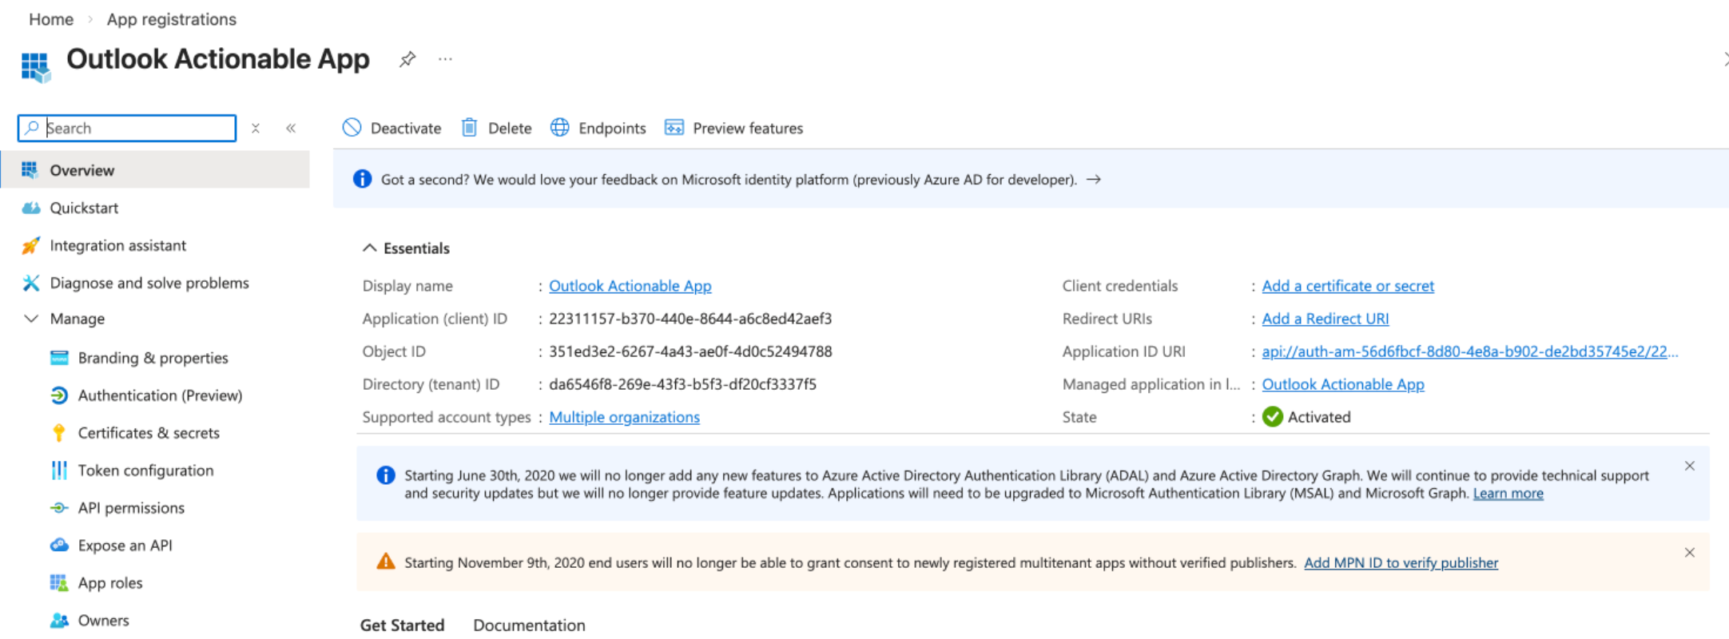Viewport: 1729px width, 639px height.
Task: Click the Expose an API cloud icon
Action: (x=59, y=546)
